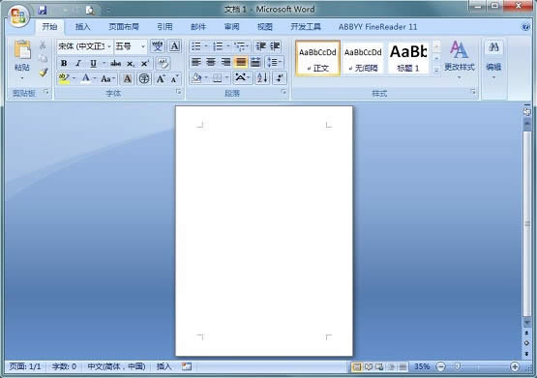Screen dimensions: 537x378
Task: Click the Office button orb
Action: point(18,16)
